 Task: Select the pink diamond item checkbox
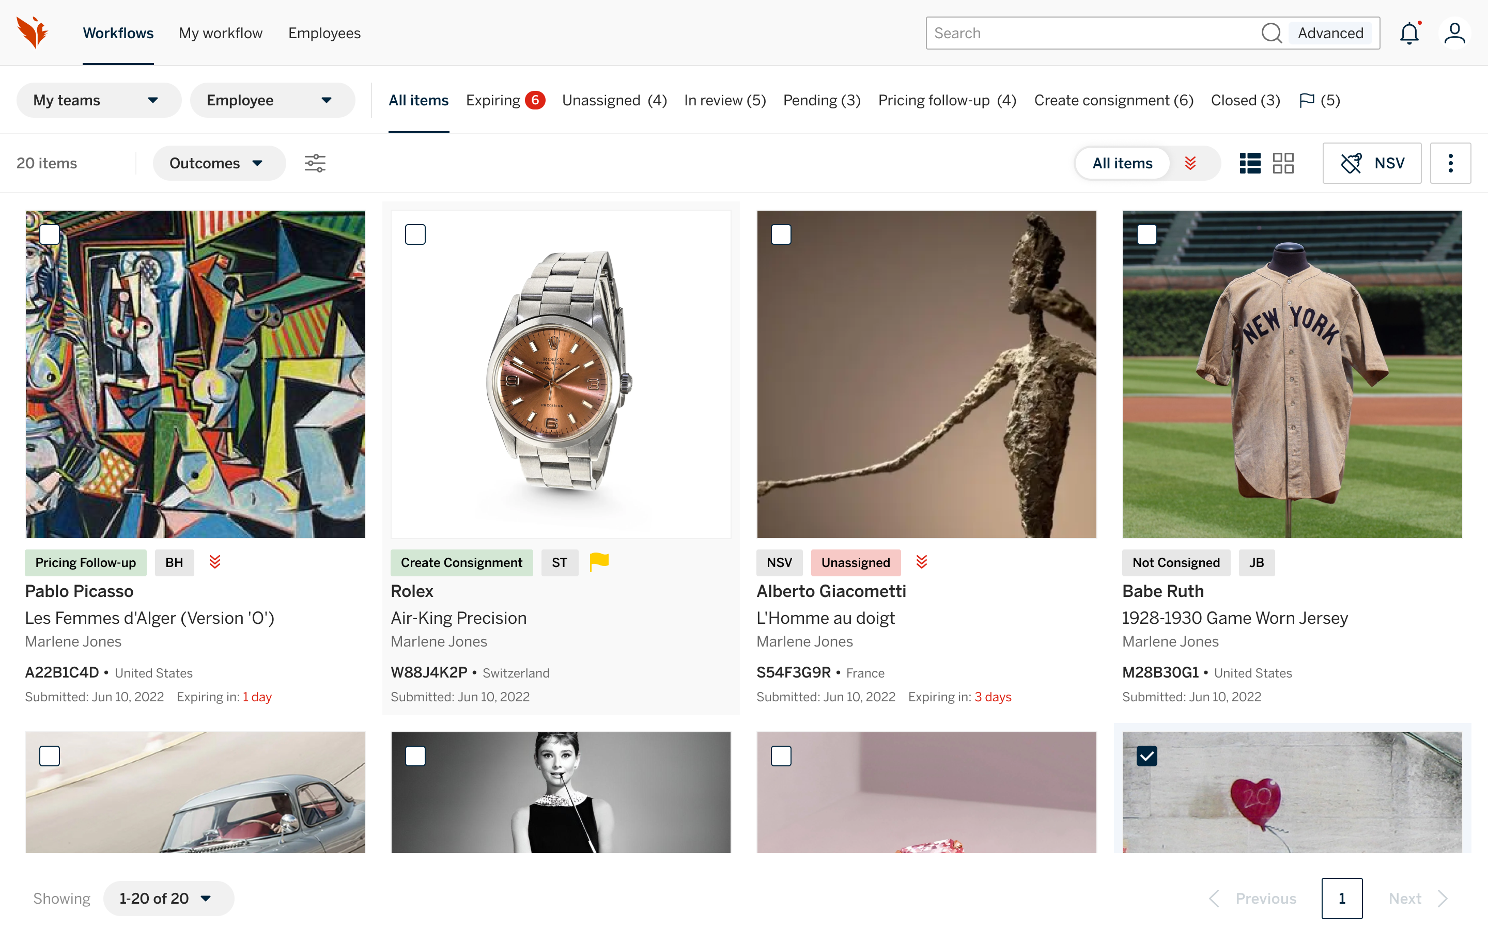[x=781, y=756]
